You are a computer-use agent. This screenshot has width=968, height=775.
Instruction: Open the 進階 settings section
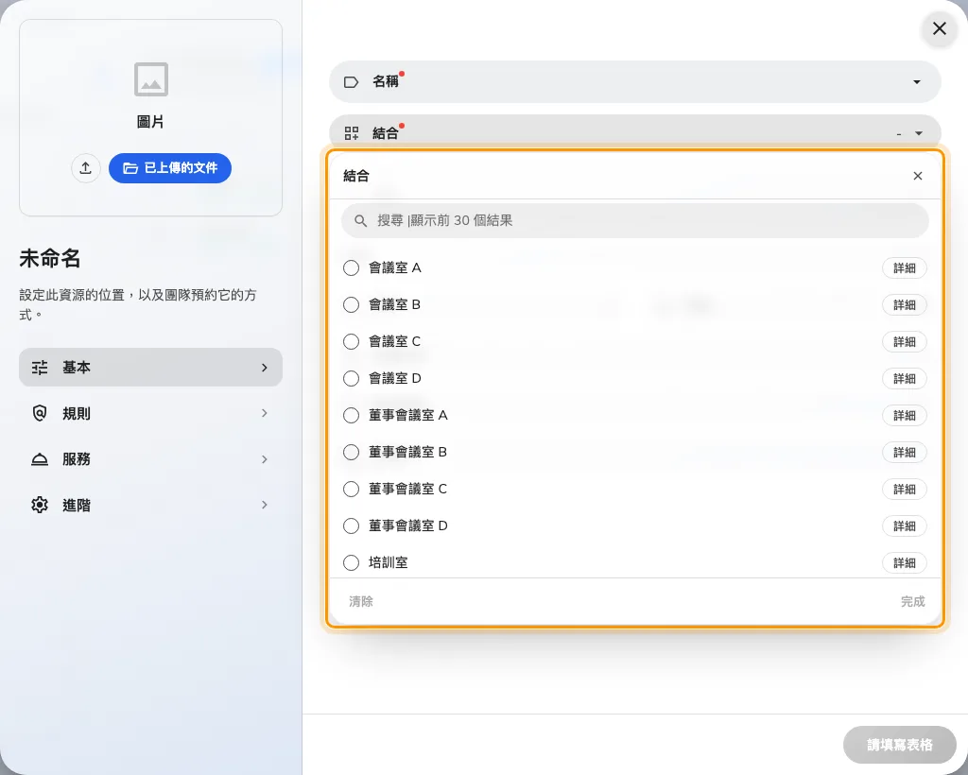(x=150, y=506)
